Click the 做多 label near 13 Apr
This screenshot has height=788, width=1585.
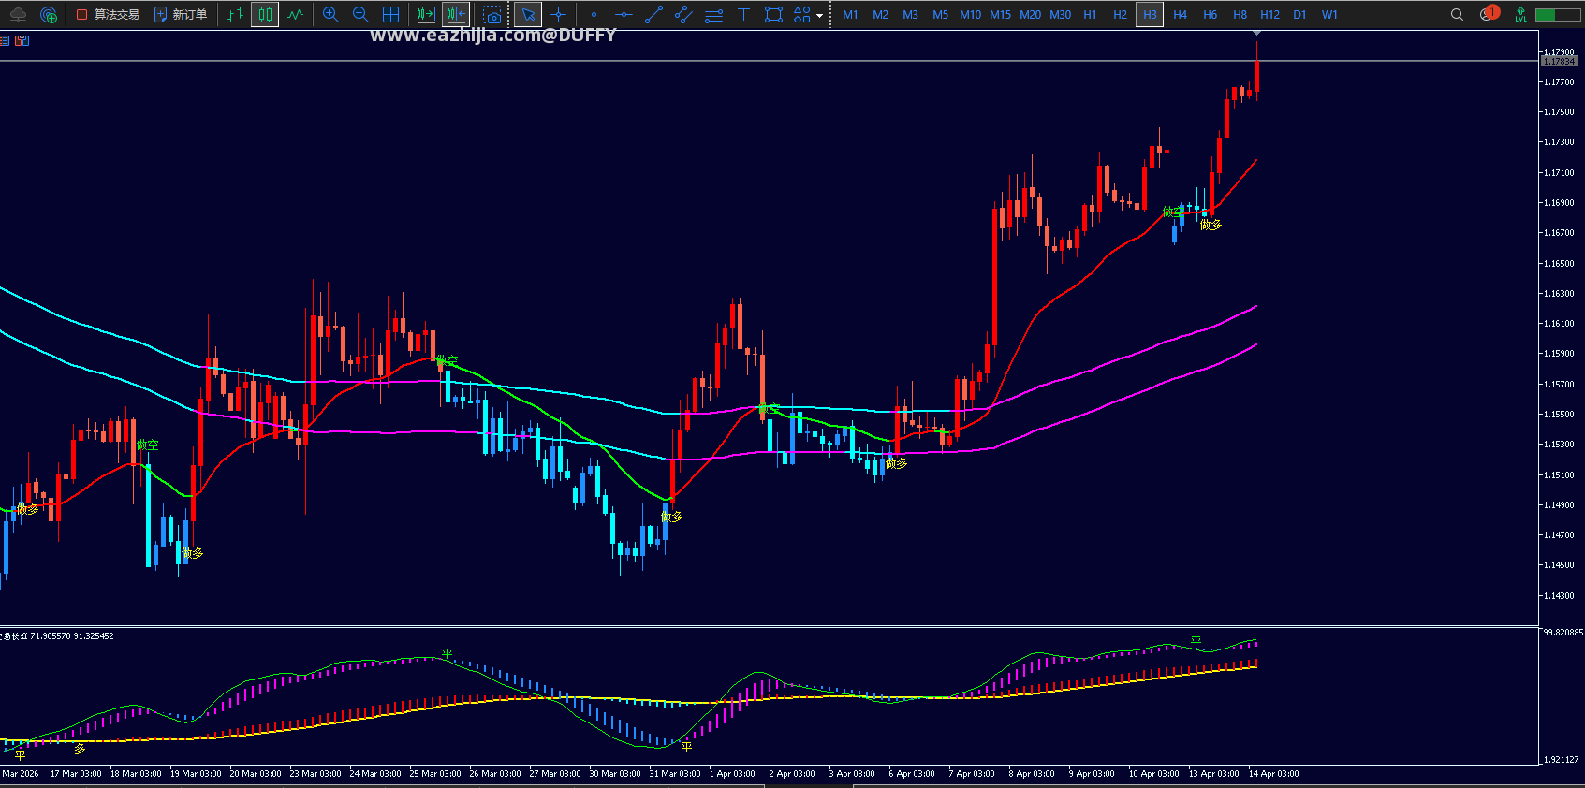[1211, 225]
